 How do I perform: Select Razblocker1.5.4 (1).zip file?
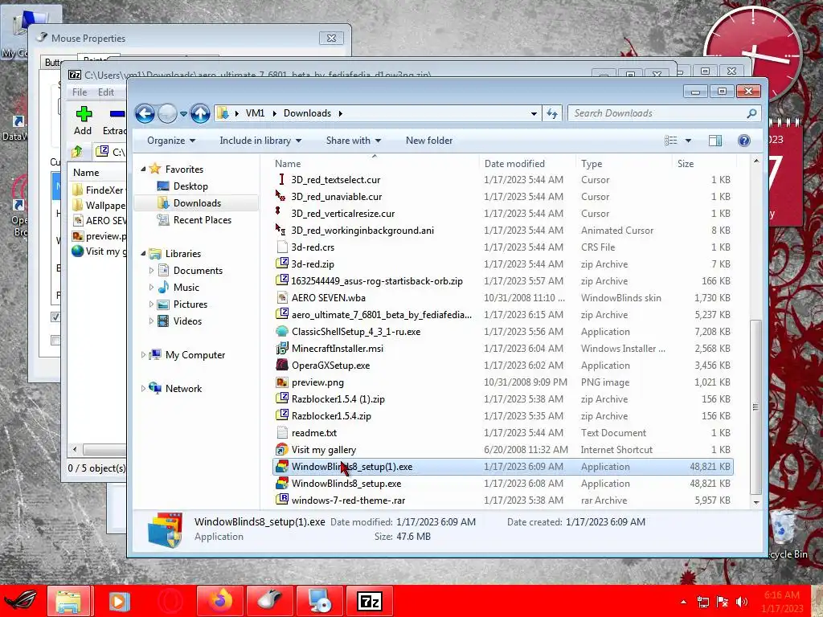point(338,399)
